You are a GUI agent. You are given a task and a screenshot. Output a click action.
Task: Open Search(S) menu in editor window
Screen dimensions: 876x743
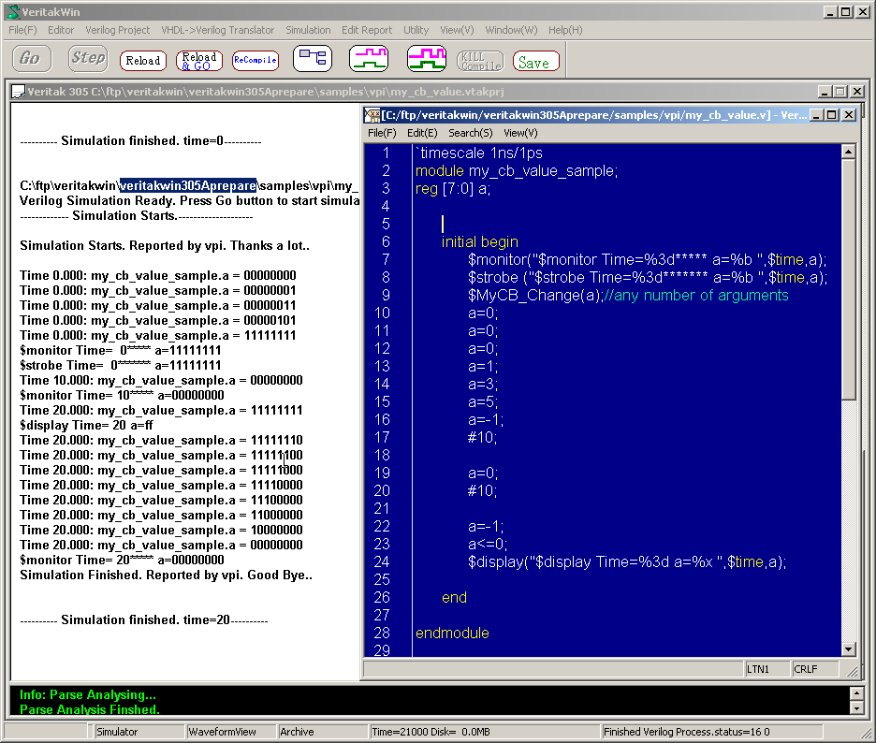tap(471, 133)
